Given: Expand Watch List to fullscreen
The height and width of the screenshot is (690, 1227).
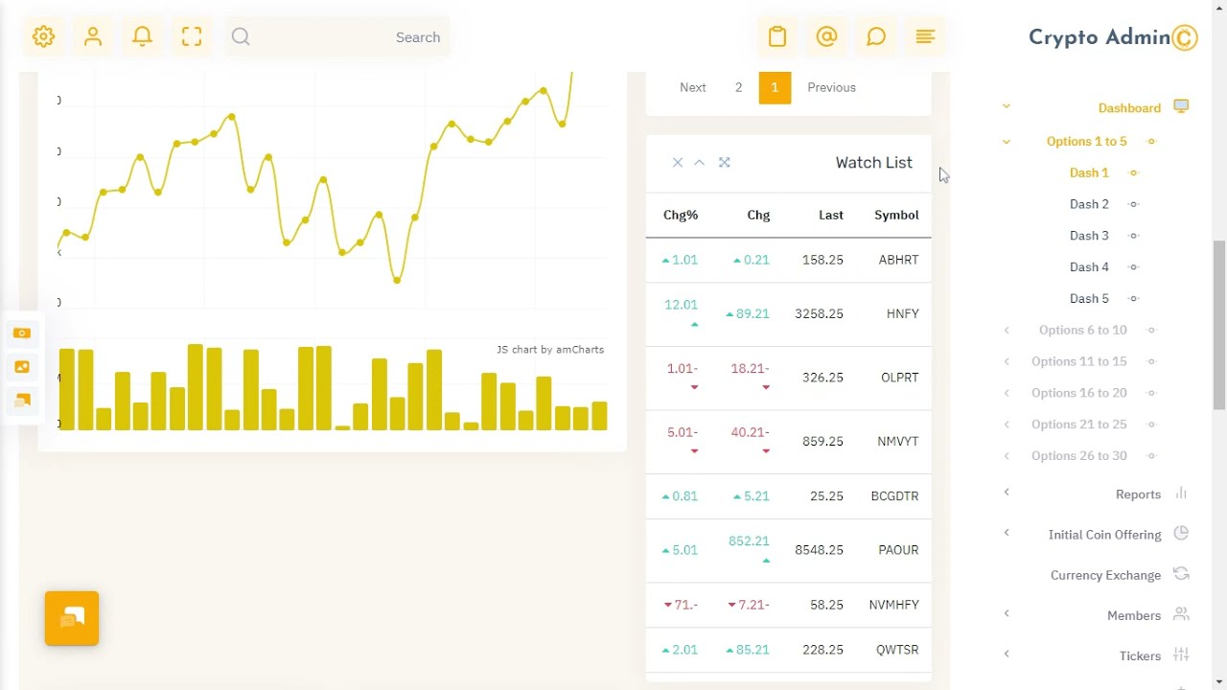Looking at the screenshot, I should [x=725, y=163].
